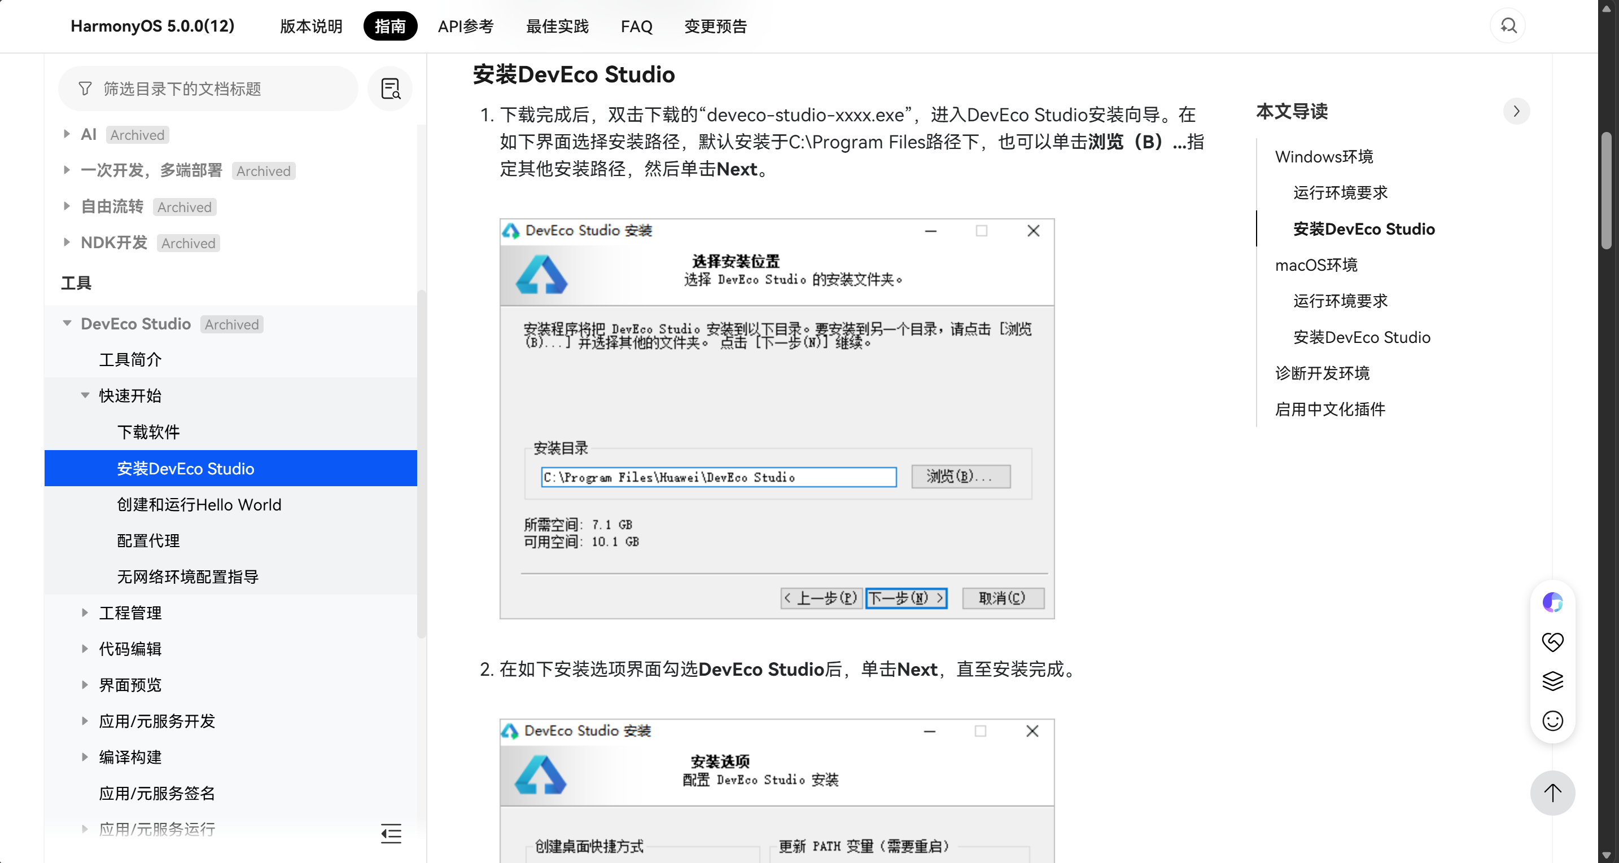
Task: Expand the NDK开发 tree node
Action: click(67, 242)
